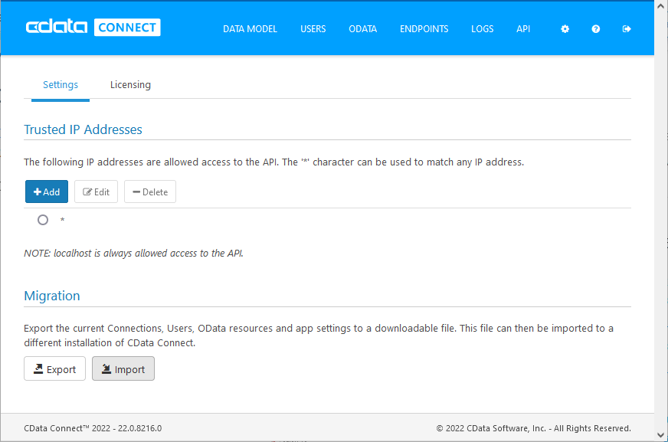668x442 pixels.
Task: Open the settings gear icon in header
Action: click(x=565, y=29)
